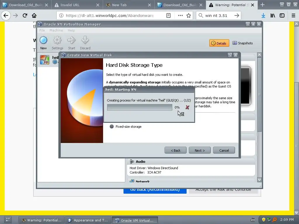Open Warning: Potential taskbar item
The height and width of the screenshot is (224, 299).
coord(41,220)
